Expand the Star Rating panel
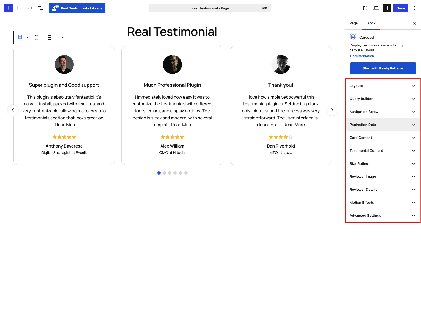This screenshot has height=315, width=421. click(x=383, y=164)
